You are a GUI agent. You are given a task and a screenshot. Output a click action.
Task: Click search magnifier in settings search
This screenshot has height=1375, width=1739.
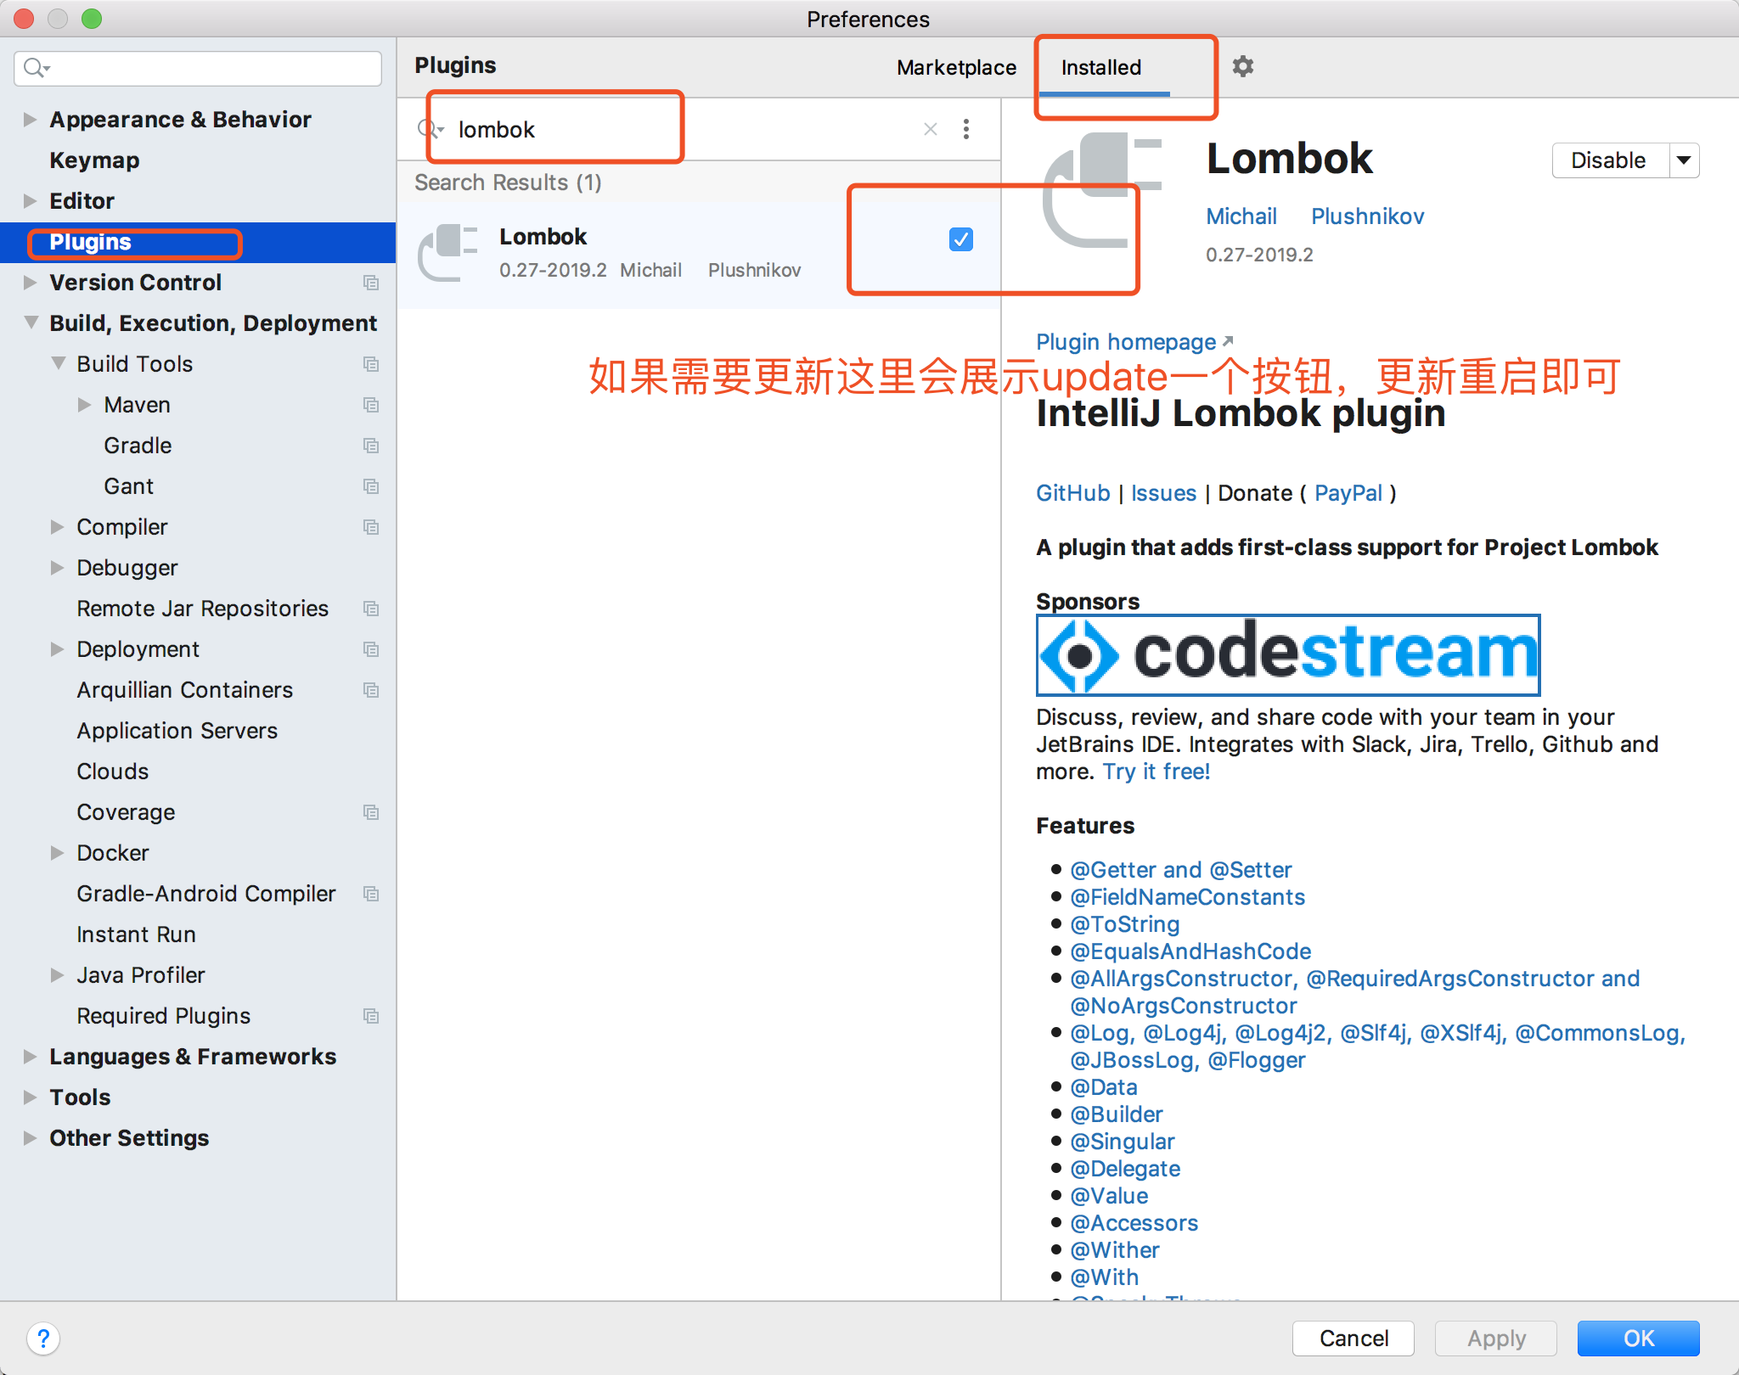[36, 68]
